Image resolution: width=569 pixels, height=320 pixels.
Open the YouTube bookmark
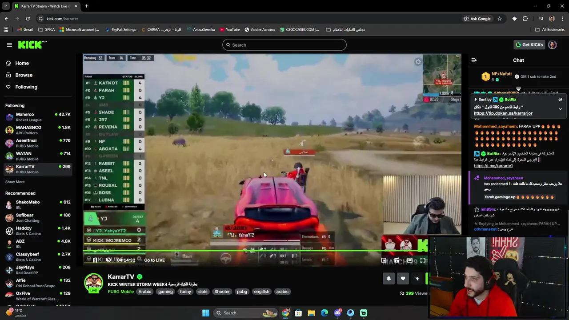[x=229, y=30]
